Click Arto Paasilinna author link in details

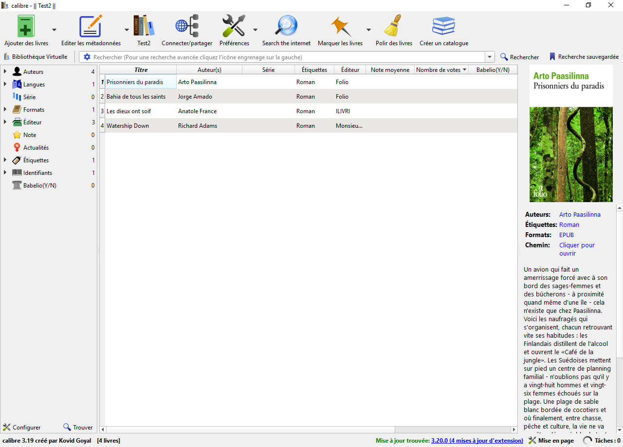(580, 215)
